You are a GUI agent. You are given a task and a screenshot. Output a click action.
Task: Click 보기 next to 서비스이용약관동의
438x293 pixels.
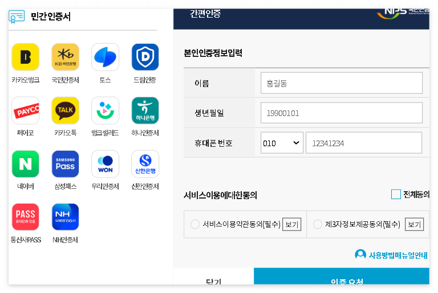coord(291,224)
